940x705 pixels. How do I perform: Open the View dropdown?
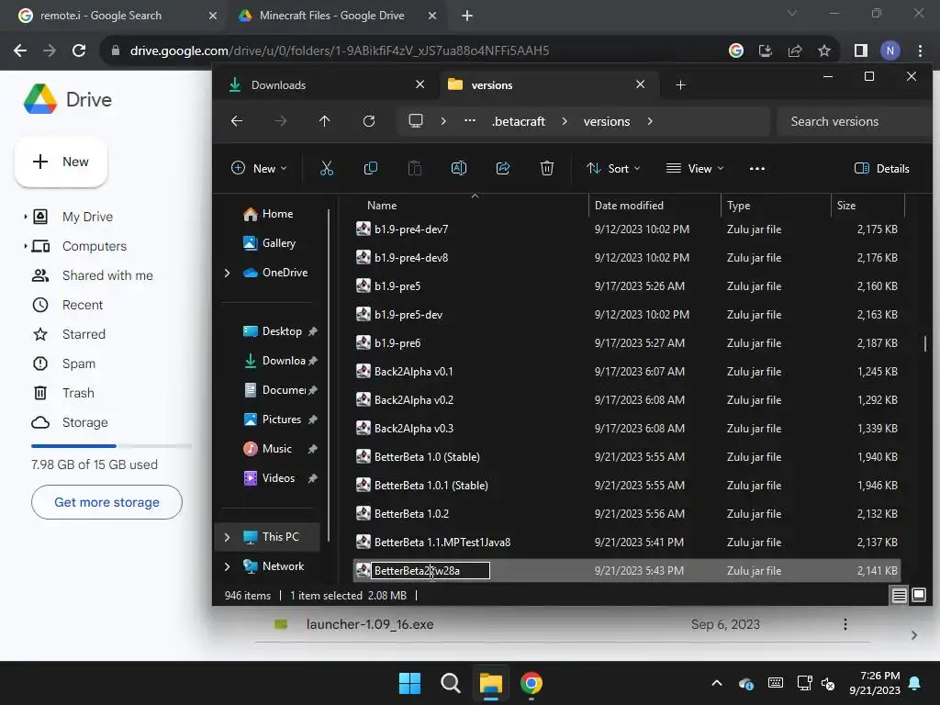[695, 169]
